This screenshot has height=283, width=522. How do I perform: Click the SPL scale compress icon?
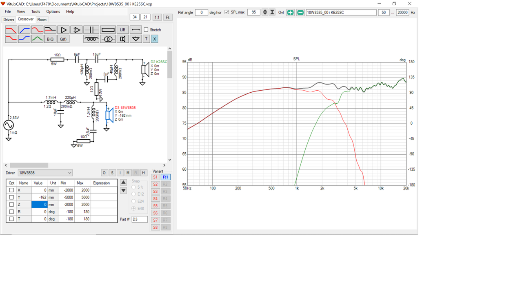coord(272,12)
